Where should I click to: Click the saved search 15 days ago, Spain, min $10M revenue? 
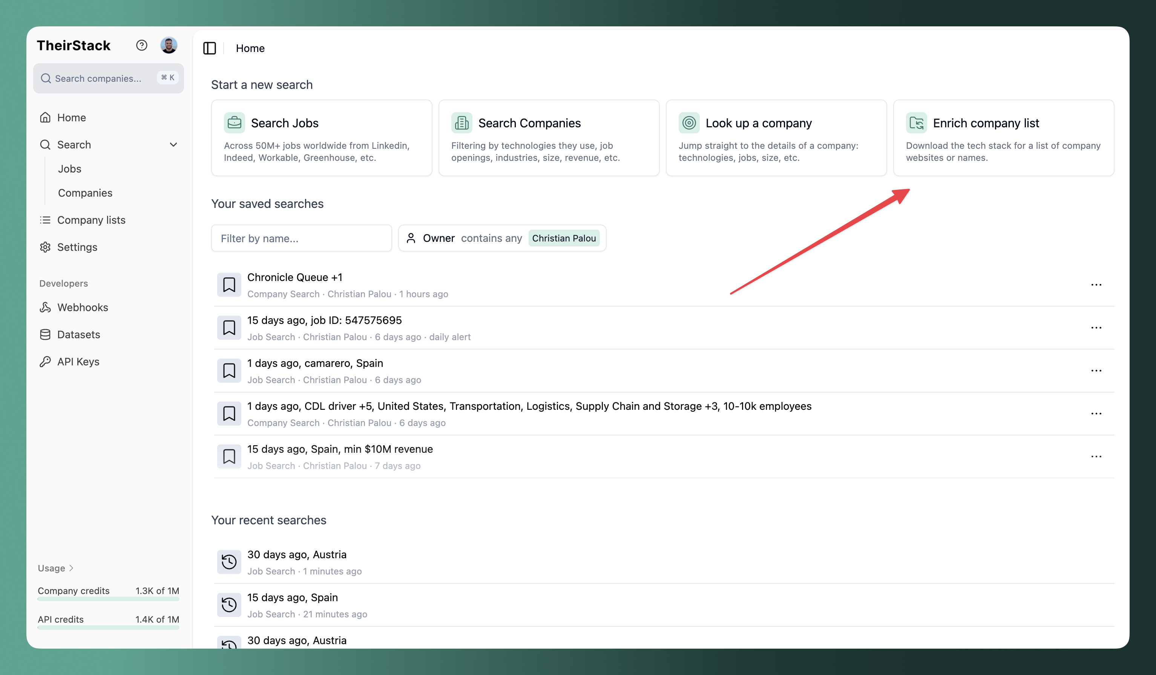(339, 449)
